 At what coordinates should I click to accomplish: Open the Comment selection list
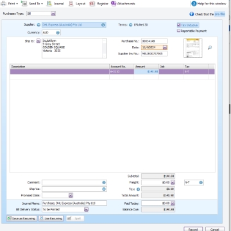click(104, 182)
